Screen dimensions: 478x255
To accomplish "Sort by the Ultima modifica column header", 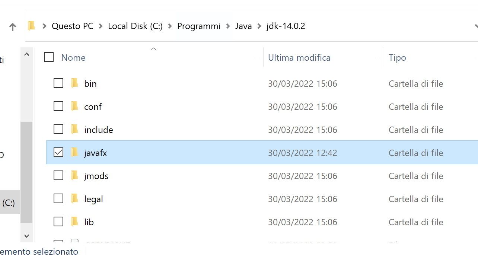I will click(x=299, y=58).
